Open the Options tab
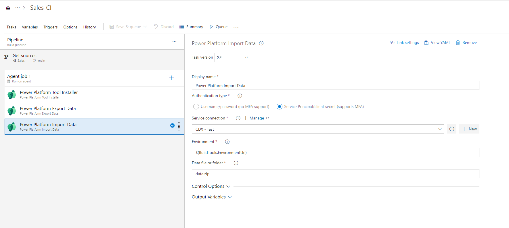 tap(70, 27)
